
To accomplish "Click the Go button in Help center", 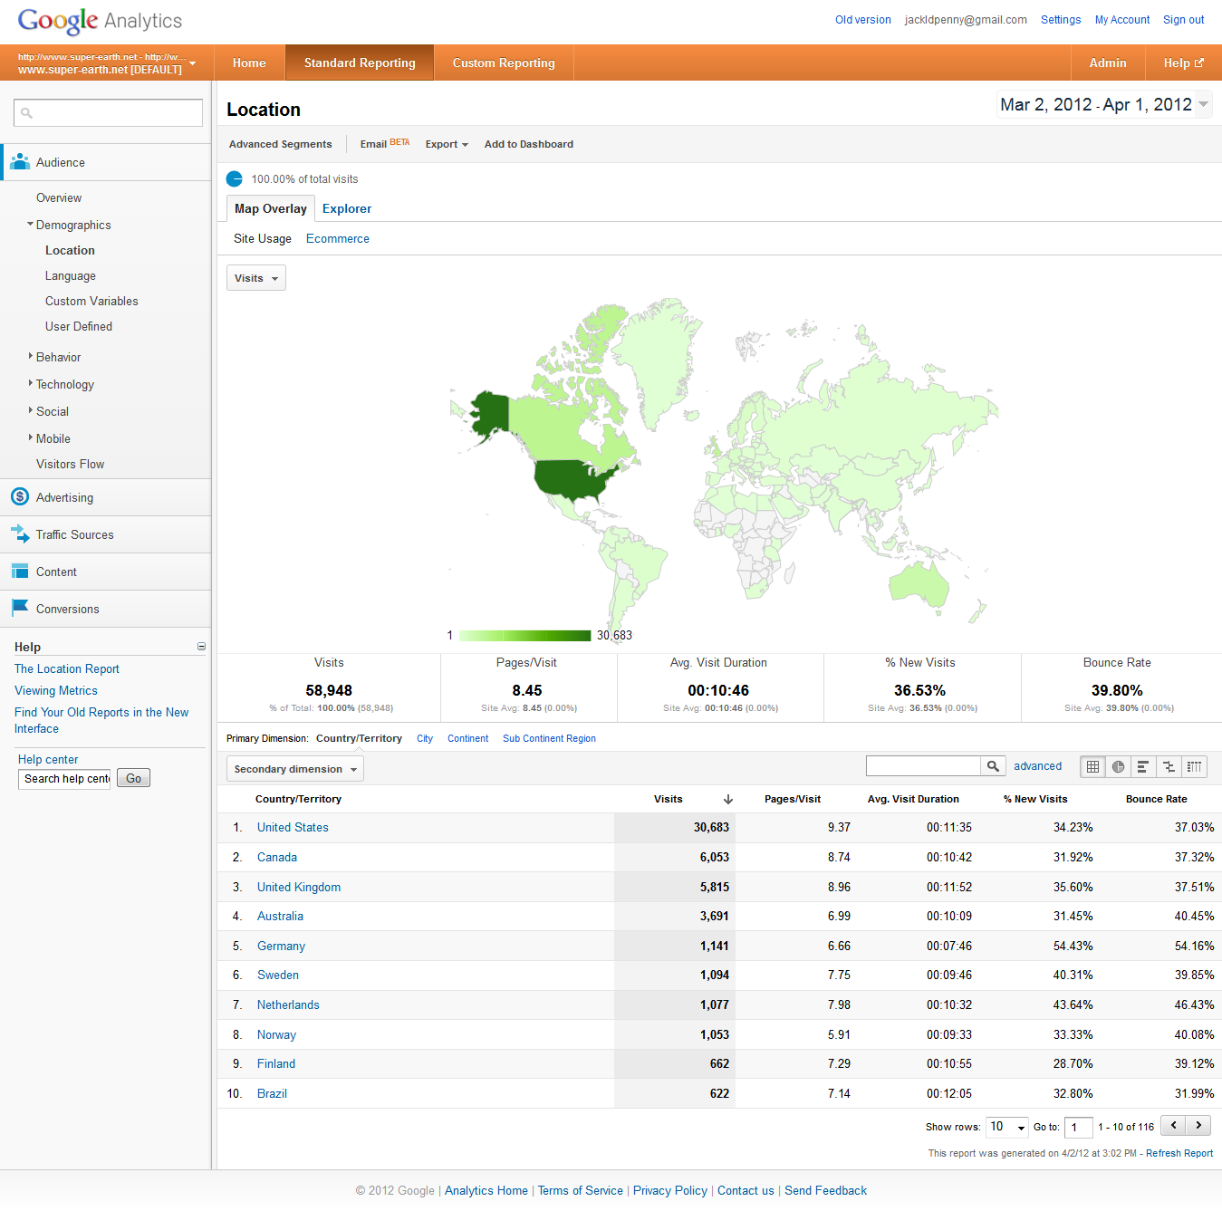I will (x=133, y=778).
